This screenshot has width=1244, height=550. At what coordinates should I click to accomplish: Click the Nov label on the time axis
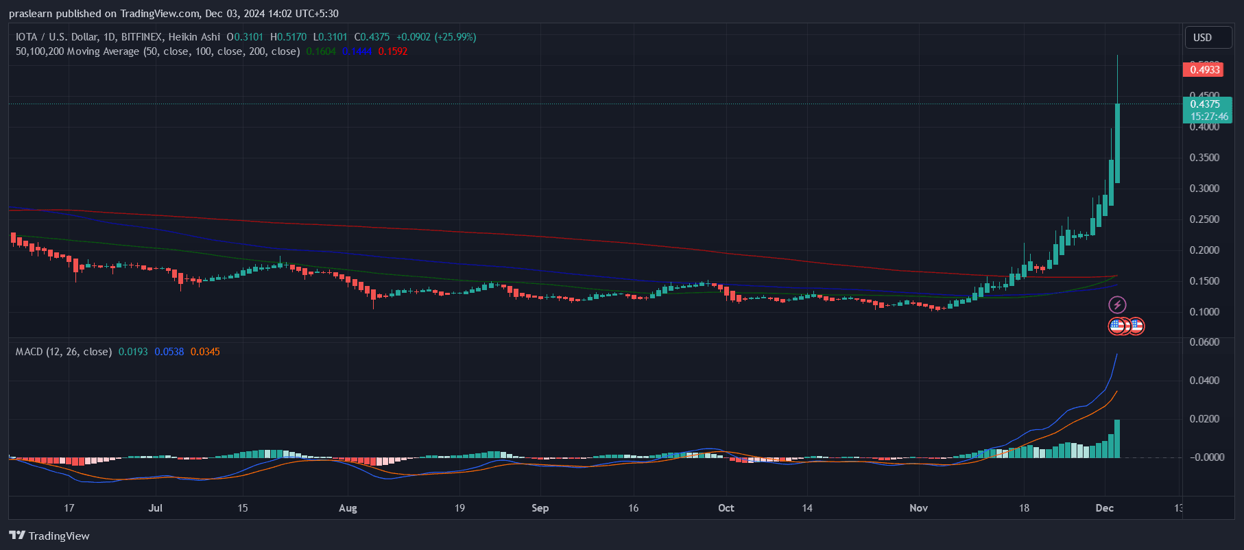pyautogui.click(x=919, y=508)
